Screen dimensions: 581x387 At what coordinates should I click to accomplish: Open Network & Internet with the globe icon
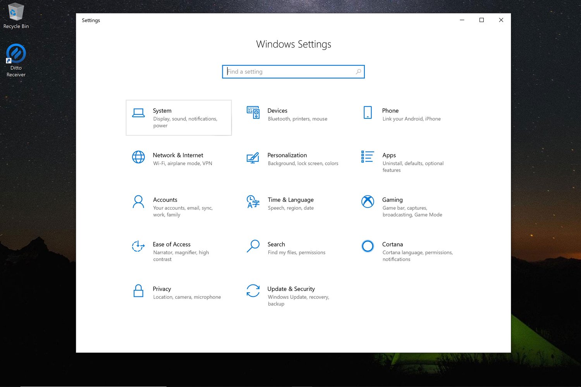(138, 157)
